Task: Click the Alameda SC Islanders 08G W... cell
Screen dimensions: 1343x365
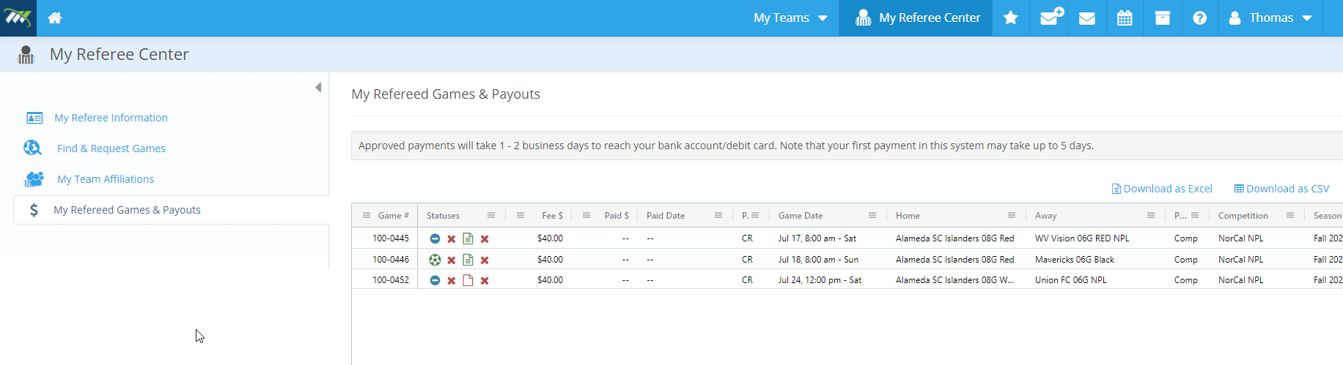Action: 954,280
